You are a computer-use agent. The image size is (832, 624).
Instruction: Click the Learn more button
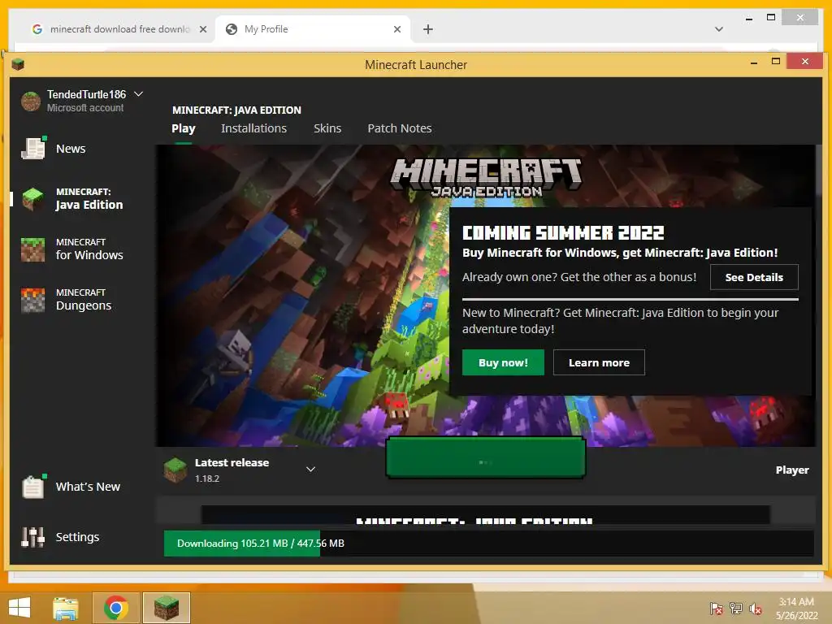(599, 362)
